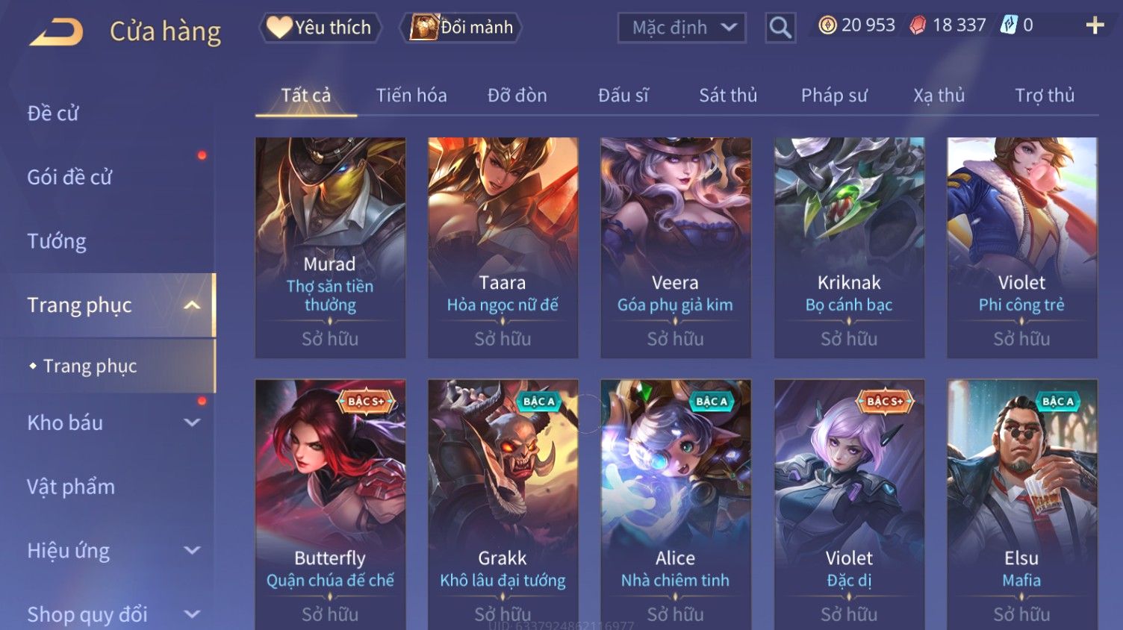Click the red ruby currency icon
1123x630 pixels.
click(918, 25)
